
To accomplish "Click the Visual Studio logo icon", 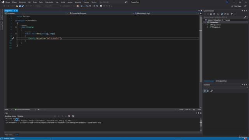I will 3,2.
